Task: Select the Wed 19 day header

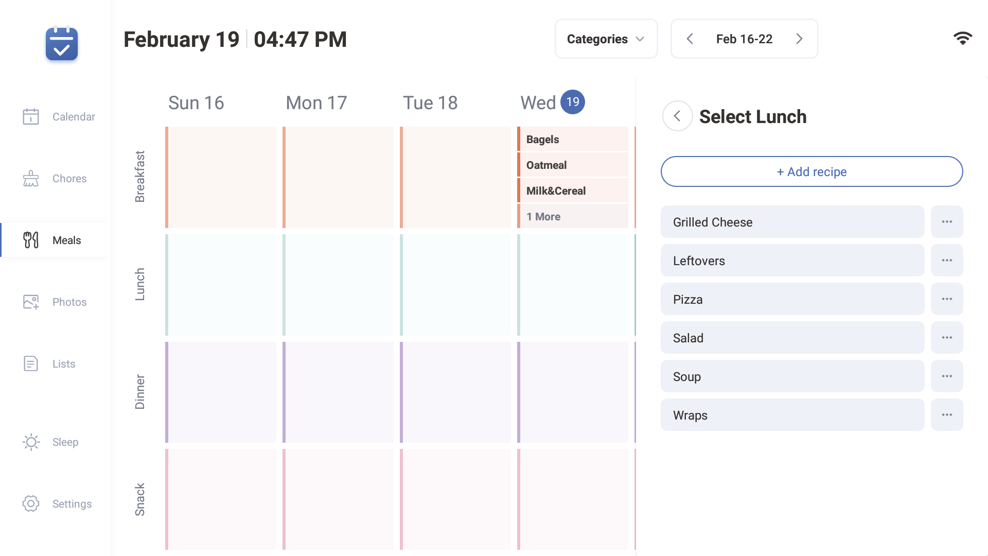Action: 552,102
